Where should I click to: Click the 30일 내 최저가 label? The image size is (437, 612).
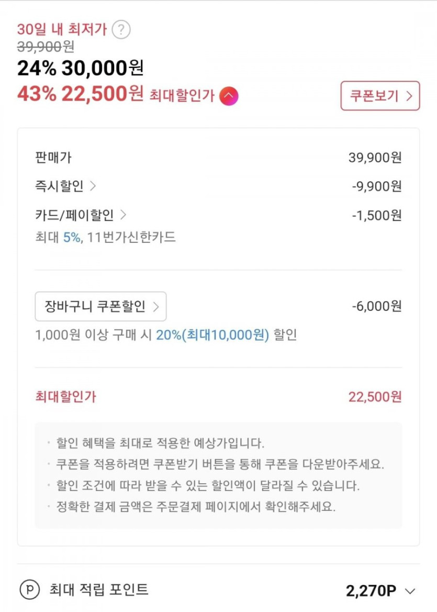tap(62, 29)
